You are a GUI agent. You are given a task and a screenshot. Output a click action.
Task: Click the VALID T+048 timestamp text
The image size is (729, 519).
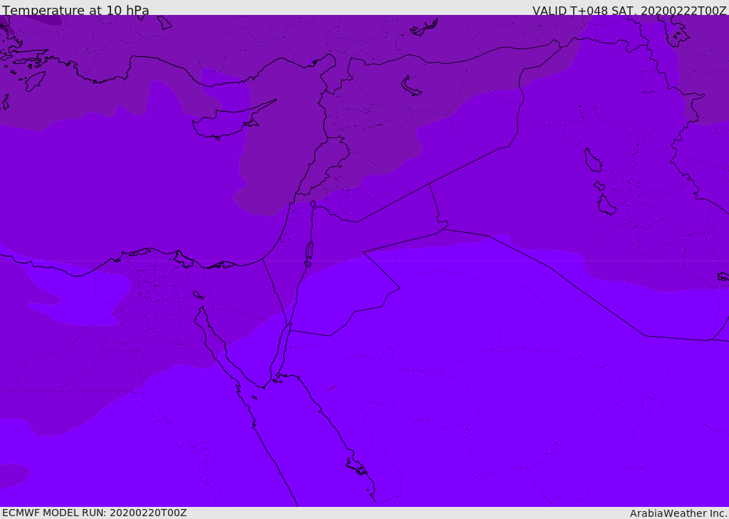click(629, 10)
